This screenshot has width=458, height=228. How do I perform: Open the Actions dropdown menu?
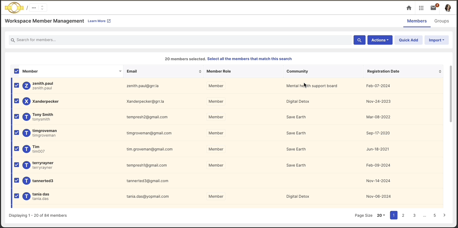(x=380, y=40)
